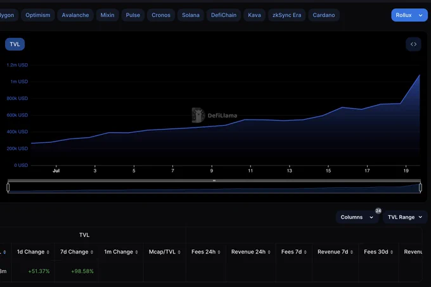Sort by 7d Change column arrows
The height and width of the screenshot is (287, 431).
(92, 252)
